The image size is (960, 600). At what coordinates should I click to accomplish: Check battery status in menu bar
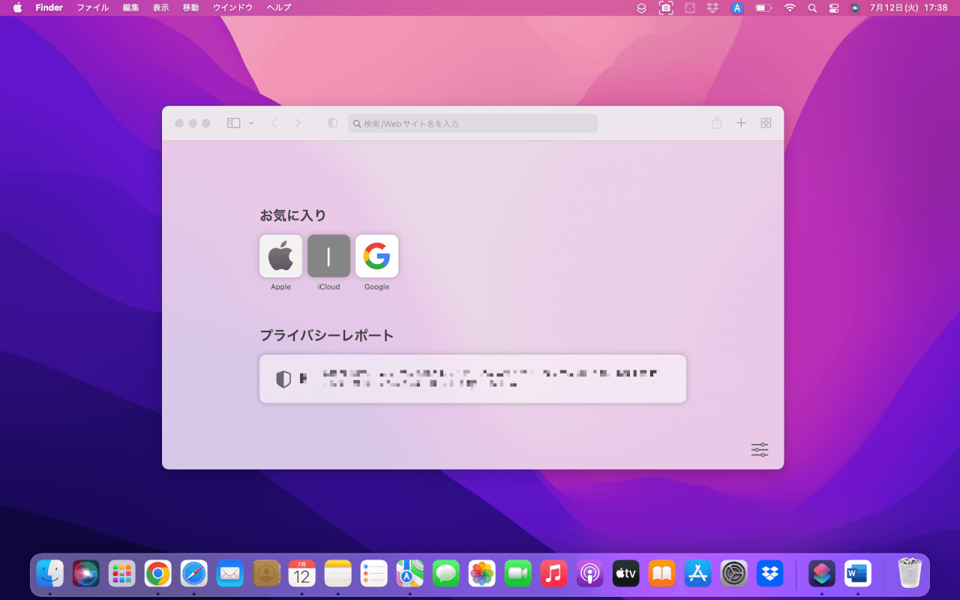click(763, 7)
